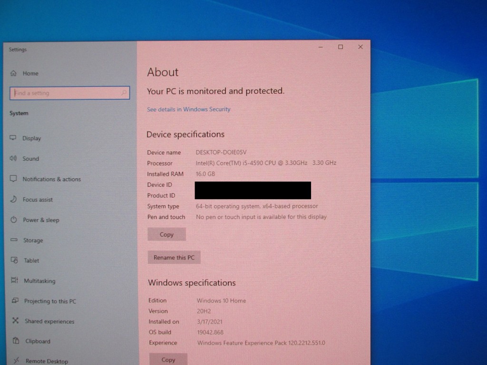Click the Processor label
The width and height of the screenshot is (487, 365).
160,163
